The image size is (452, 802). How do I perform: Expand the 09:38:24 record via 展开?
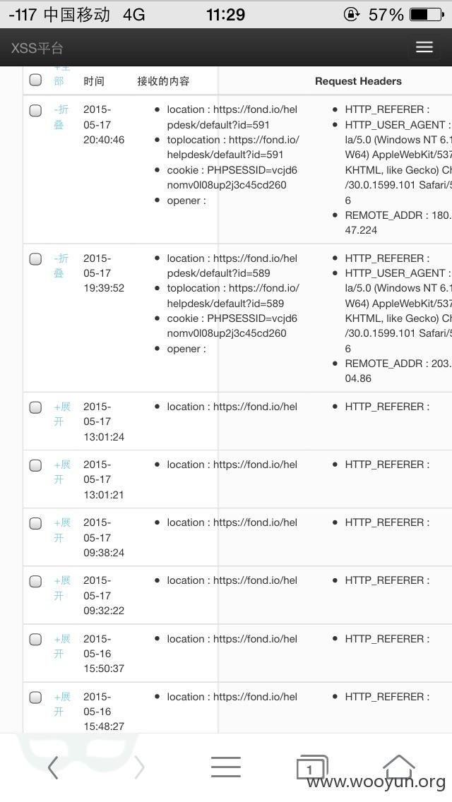(x=62, y=530)
